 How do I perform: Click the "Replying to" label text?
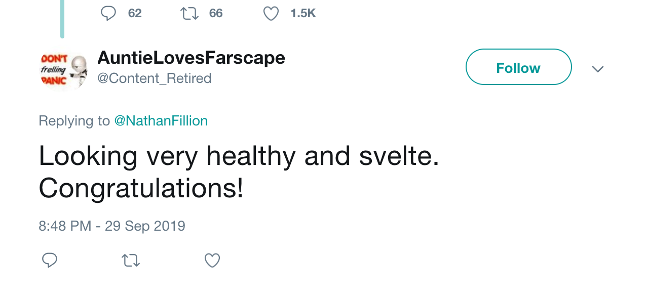[x=74, y=121]
